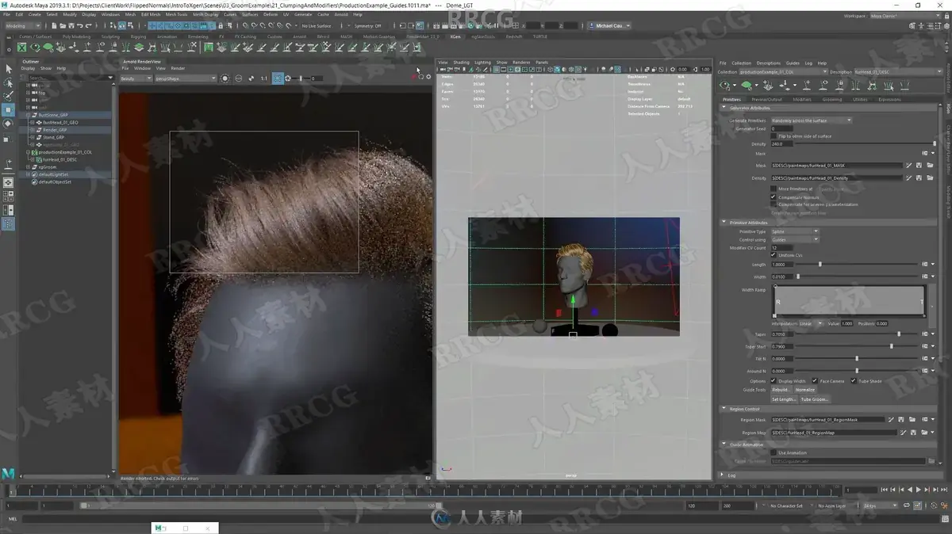This screenshot has height=534, width=952.
Task: Click the Normalize button
Action: coord(805,390)
